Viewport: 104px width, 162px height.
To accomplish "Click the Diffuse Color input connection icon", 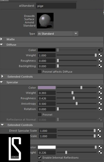I will pos(100,50).
